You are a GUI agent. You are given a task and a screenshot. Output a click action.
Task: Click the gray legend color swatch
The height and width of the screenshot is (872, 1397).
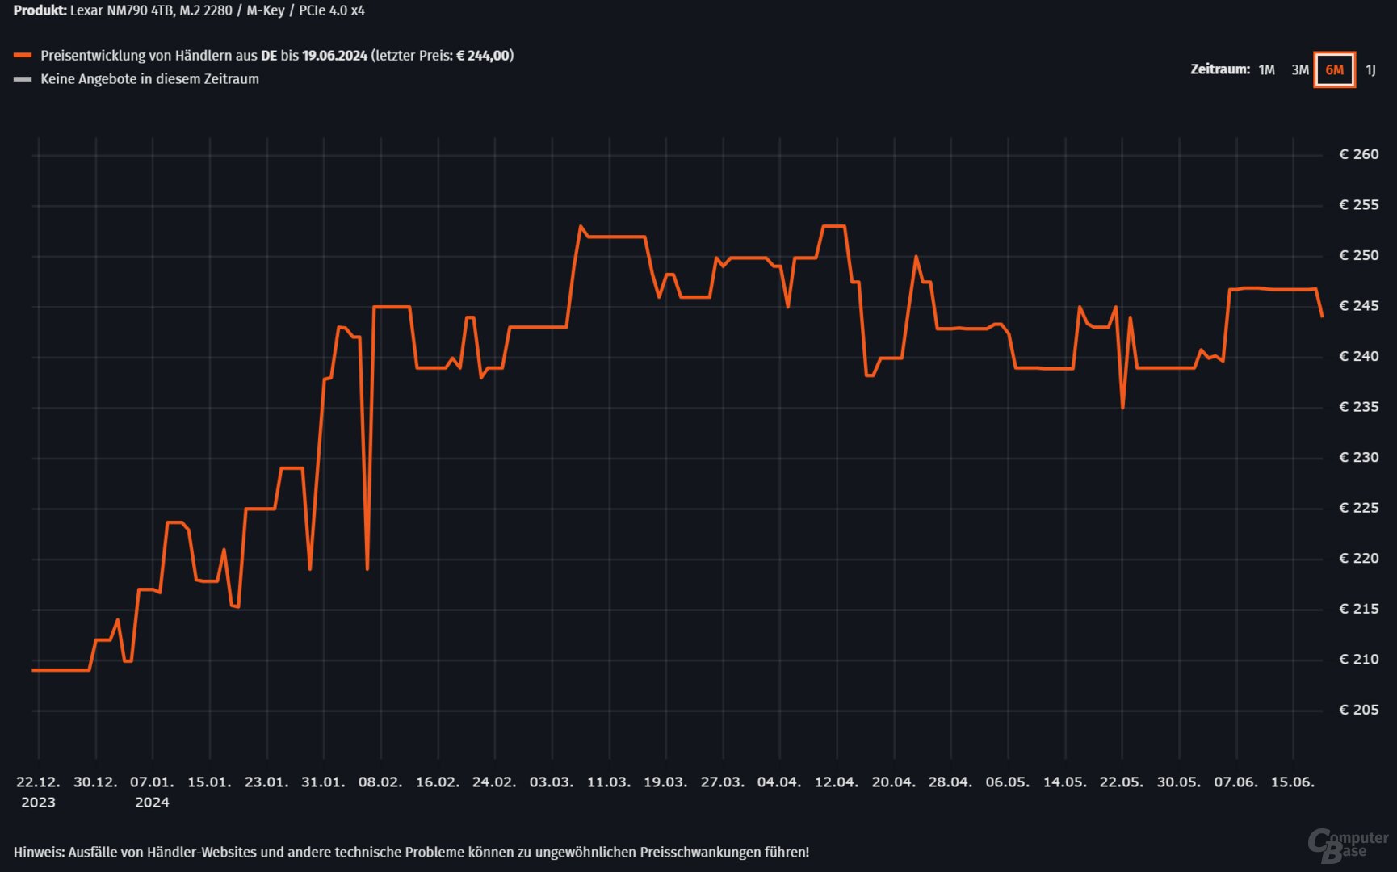pos(23,79)
